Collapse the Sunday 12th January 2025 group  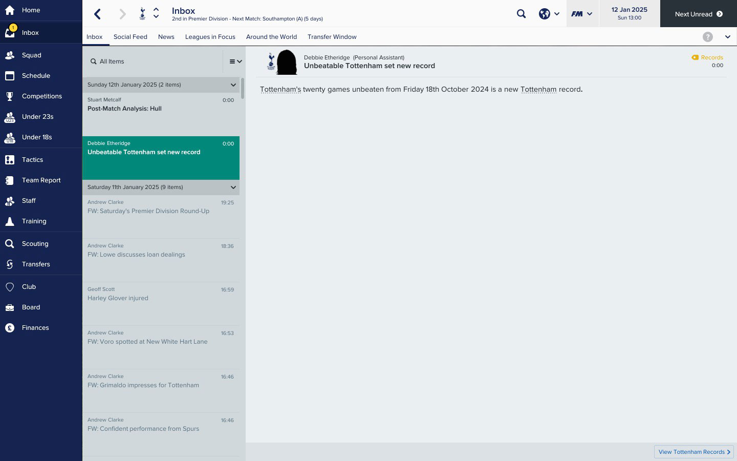click(233, 85)
